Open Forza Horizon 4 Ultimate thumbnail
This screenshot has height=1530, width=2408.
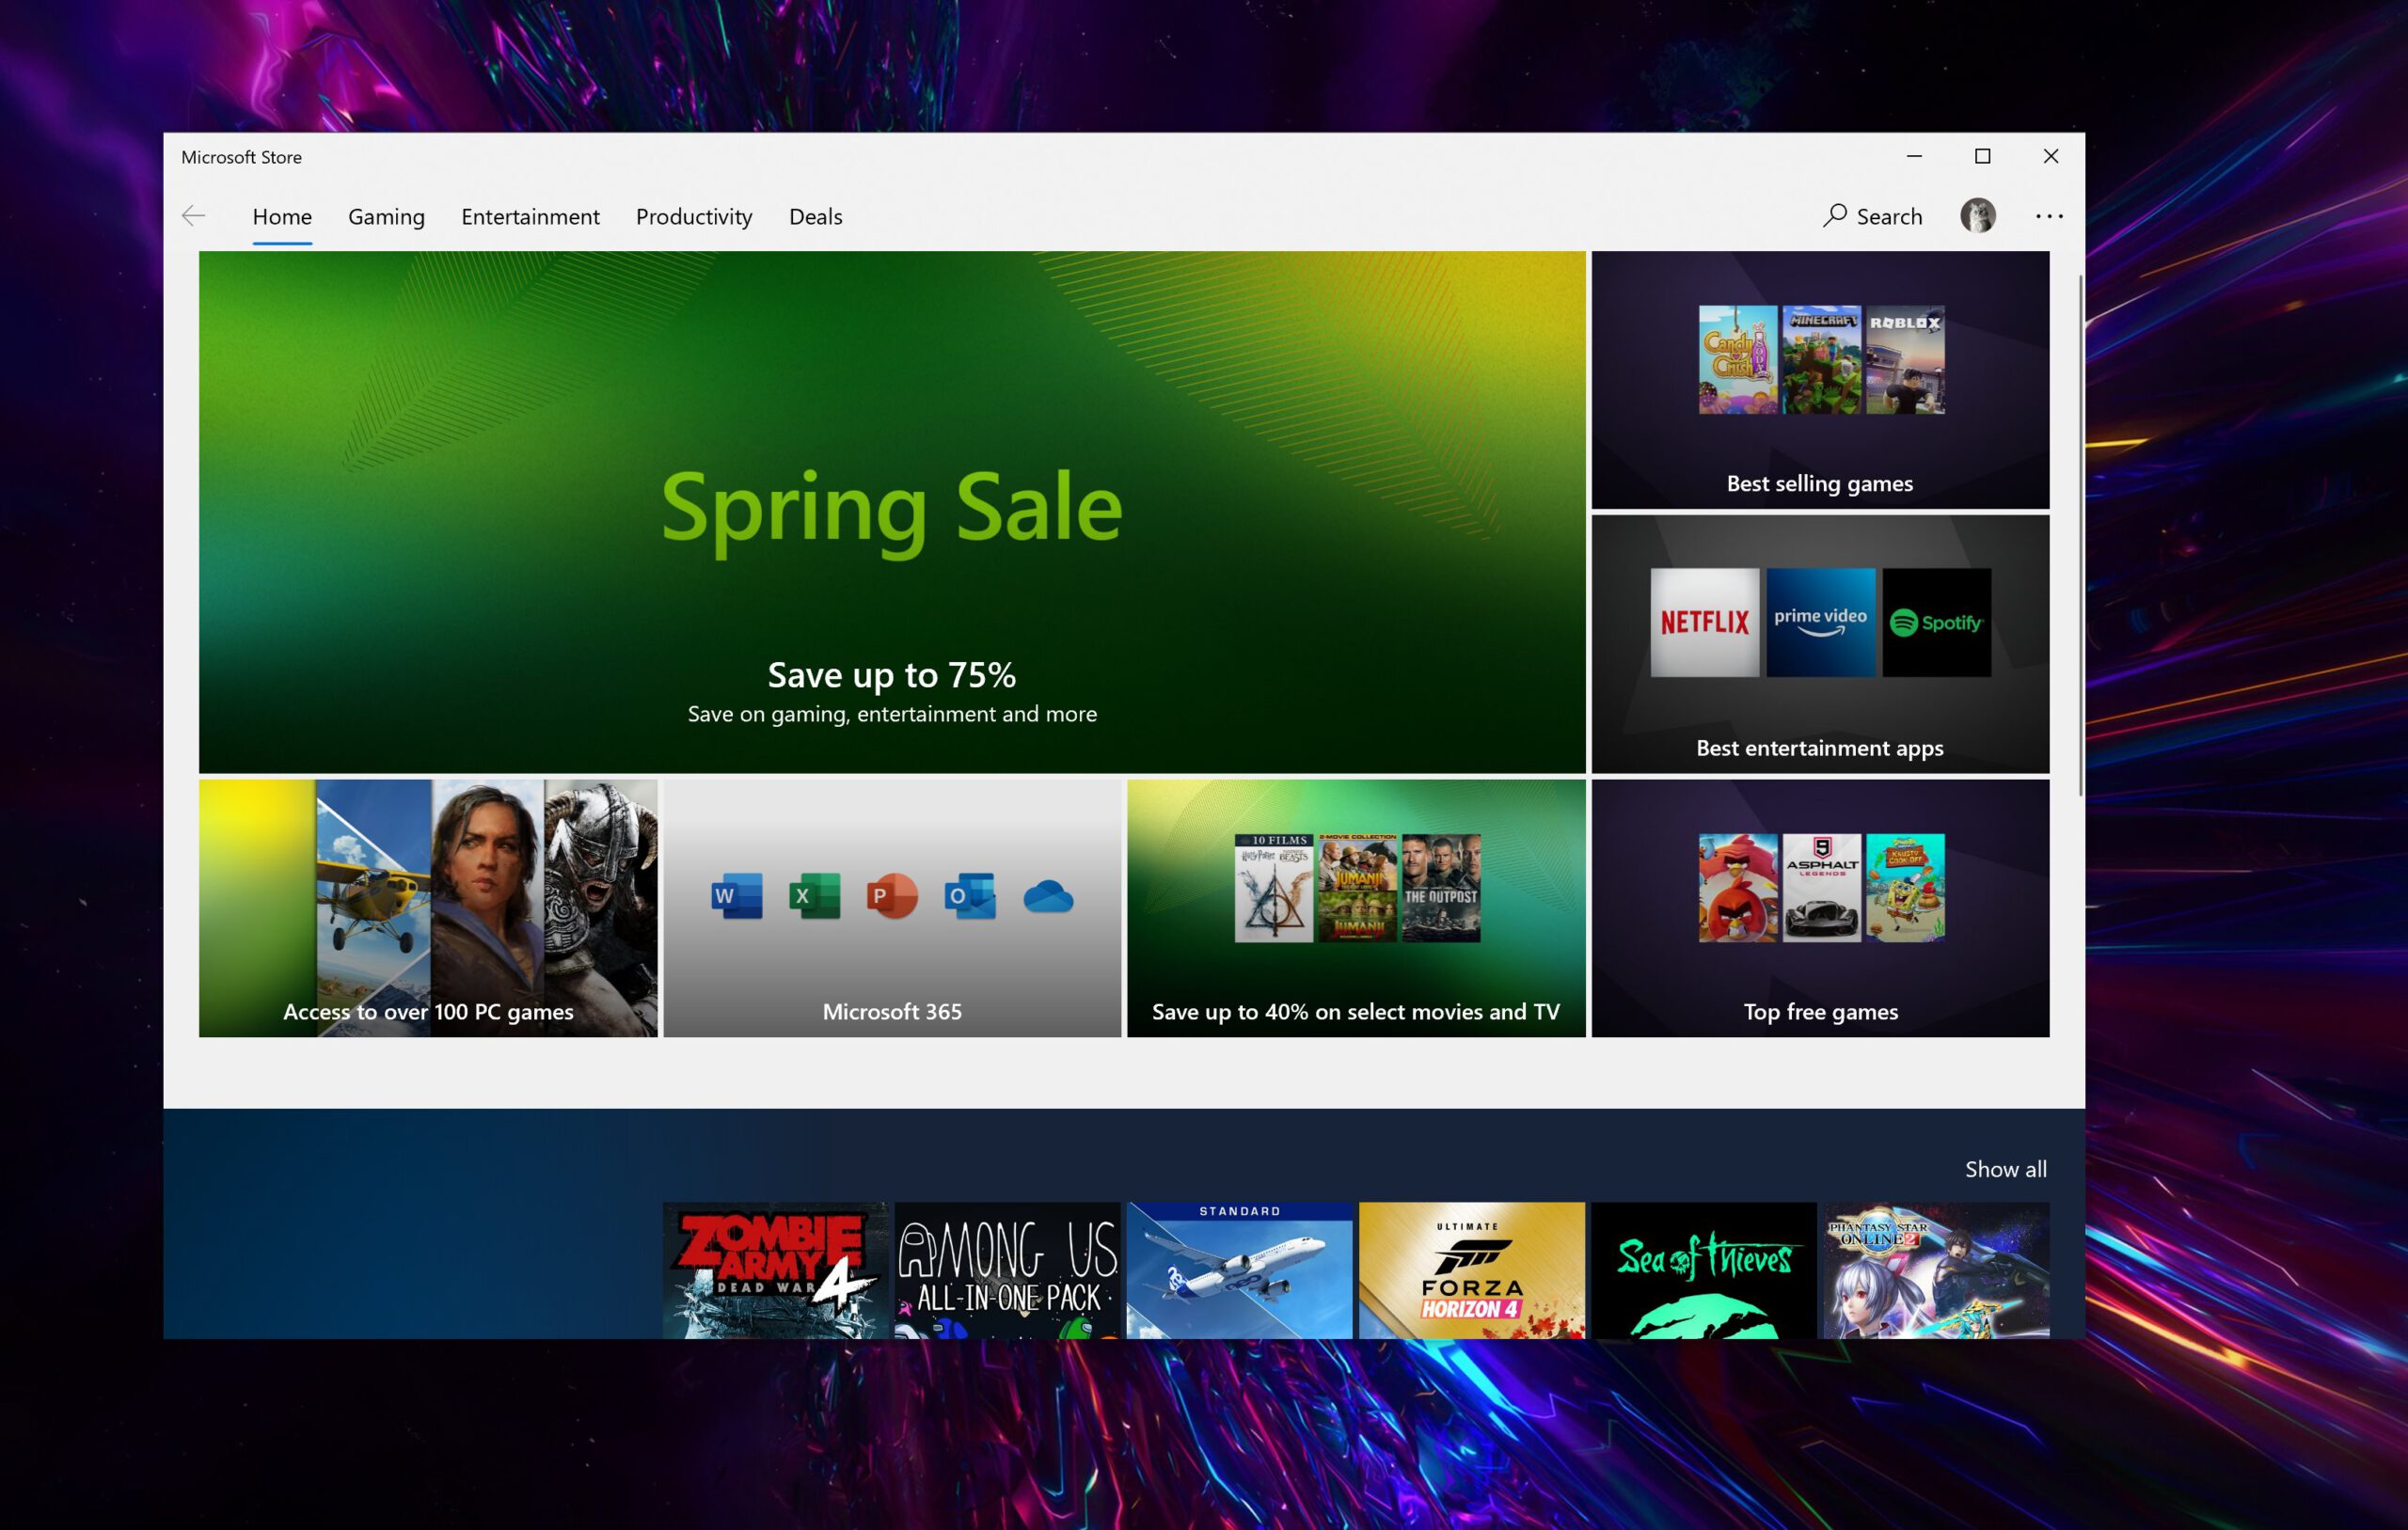1471,1270
